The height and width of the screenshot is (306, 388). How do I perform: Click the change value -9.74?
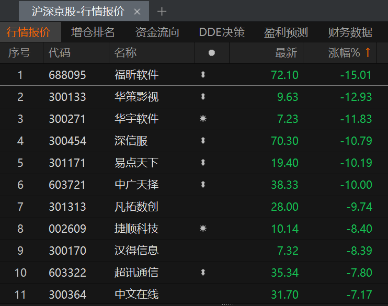[359, 207]
